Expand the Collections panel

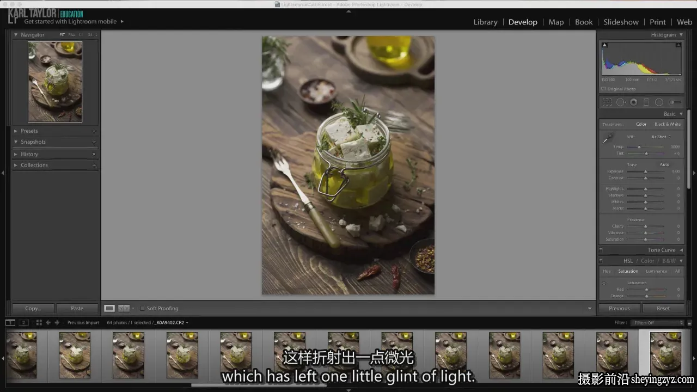(16, 165)
